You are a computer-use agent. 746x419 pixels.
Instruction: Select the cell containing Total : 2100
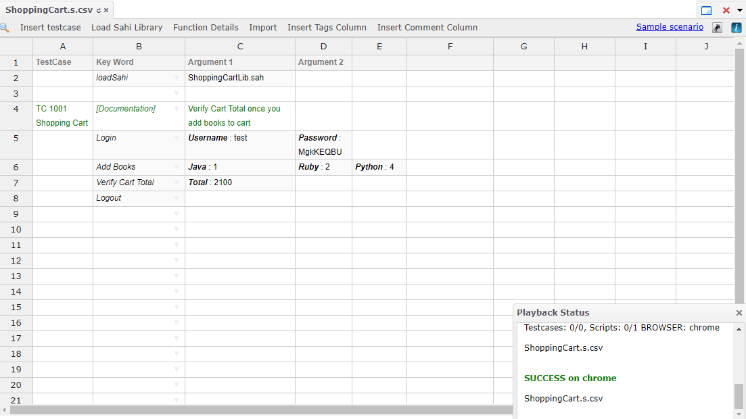click(x=239, y=182)
